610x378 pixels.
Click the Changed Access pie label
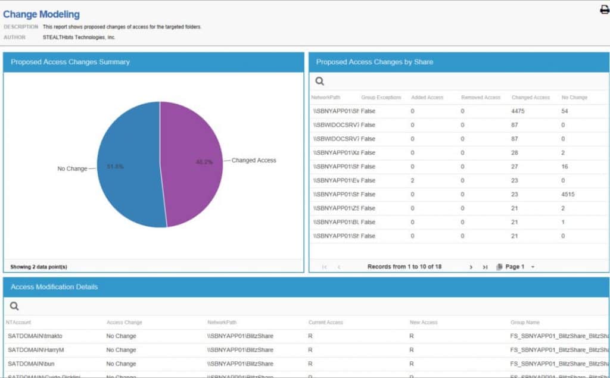(x=254, y=160)
